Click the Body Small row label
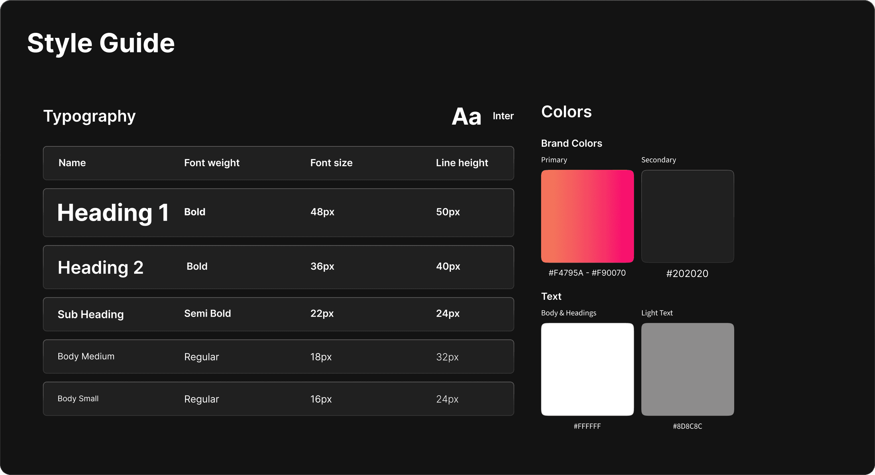 tap(78, 398)
